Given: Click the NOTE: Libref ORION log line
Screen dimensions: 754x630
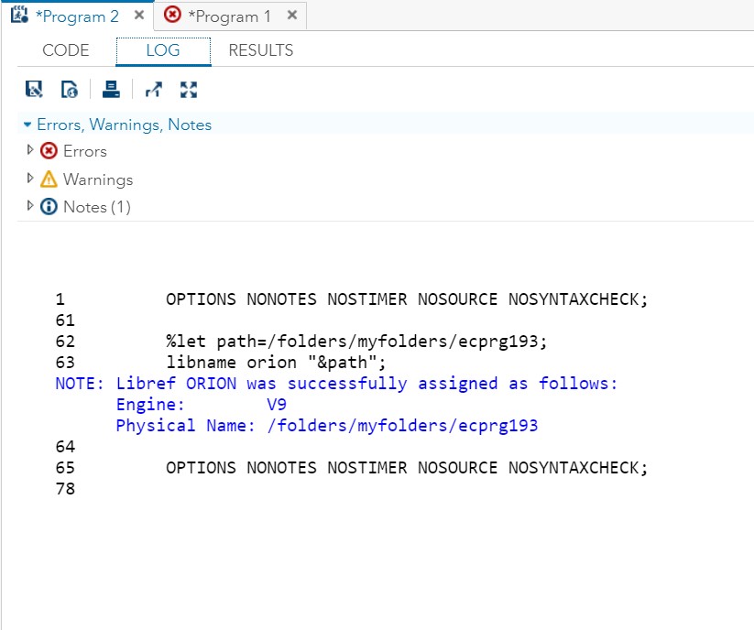Looking at the screenshot, I should [336, 384].
